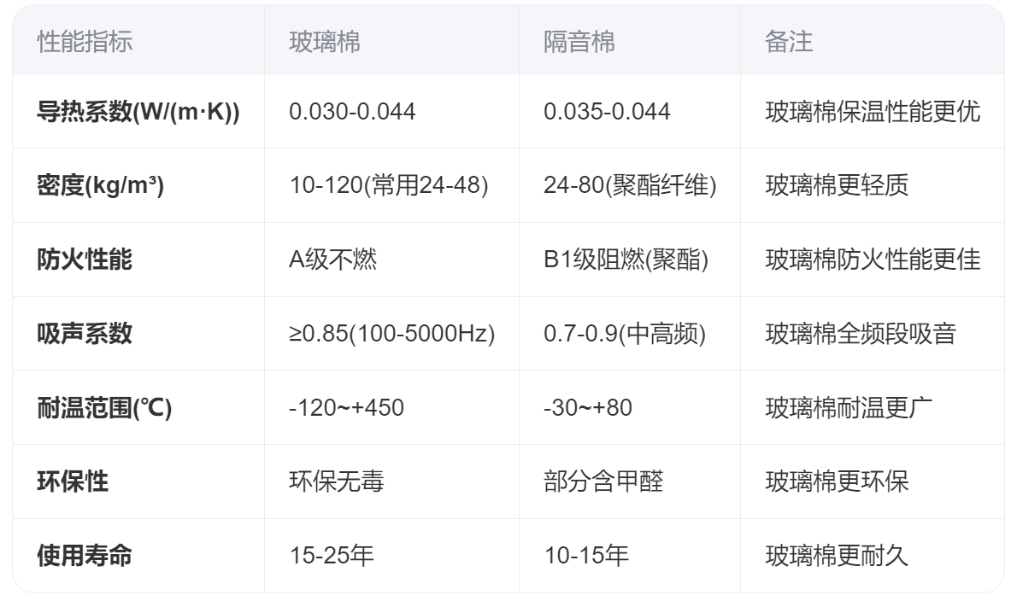Select the 耐温范围(℃) row label
This screenshot has width=1023, height=601.
104,408
